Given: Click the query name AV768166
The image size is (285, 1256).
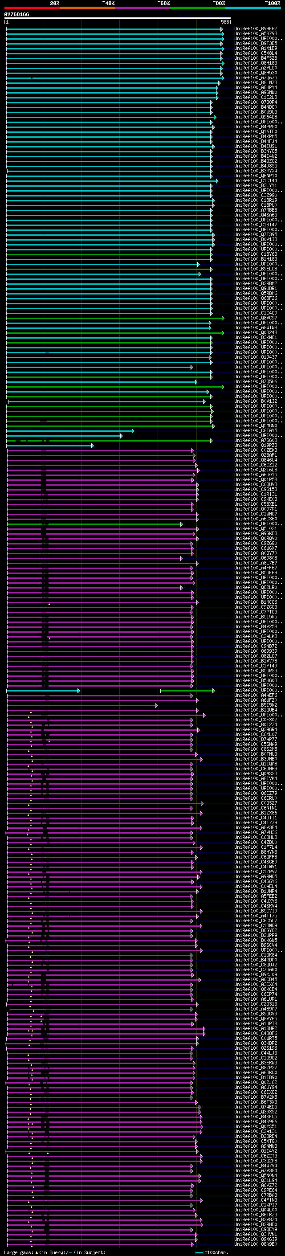Looking at the screenshot, I should click(x=16, y=14).
